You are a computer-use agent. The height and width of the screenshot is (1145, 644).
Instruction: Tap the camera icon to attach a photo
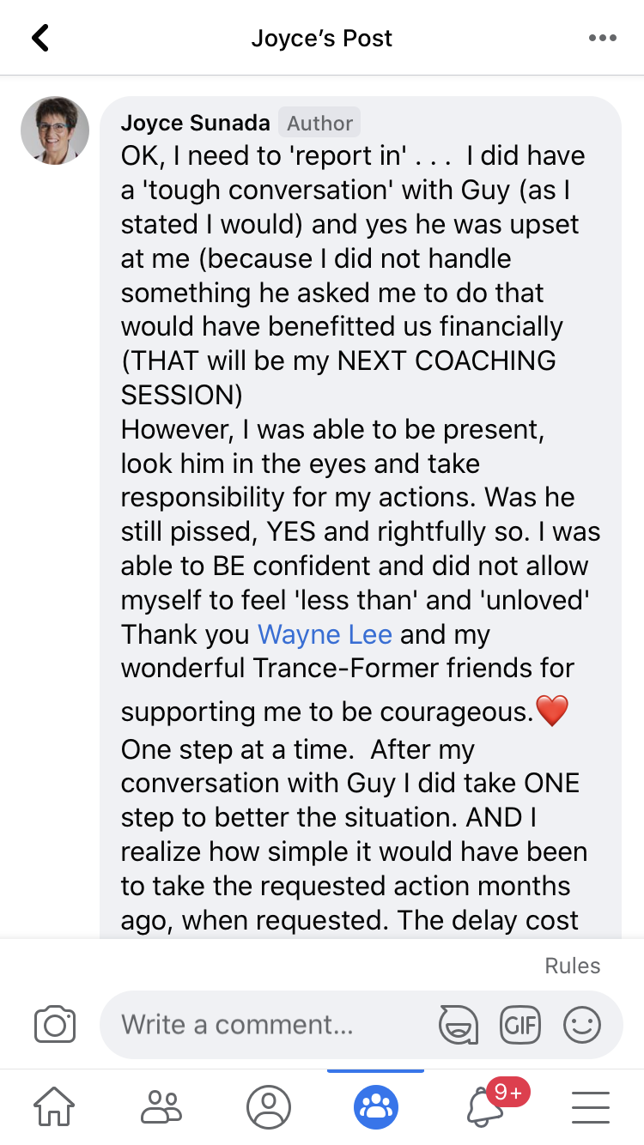(55, 1024)
